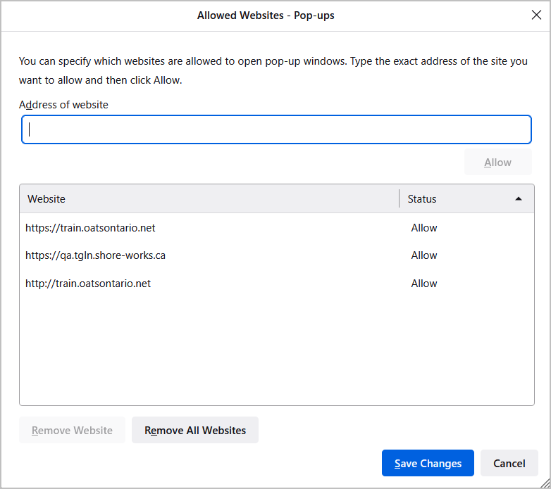551x489 pixels.
Task: Save Changes to the pop-up allow list
Action: click(x=428, y=464)
